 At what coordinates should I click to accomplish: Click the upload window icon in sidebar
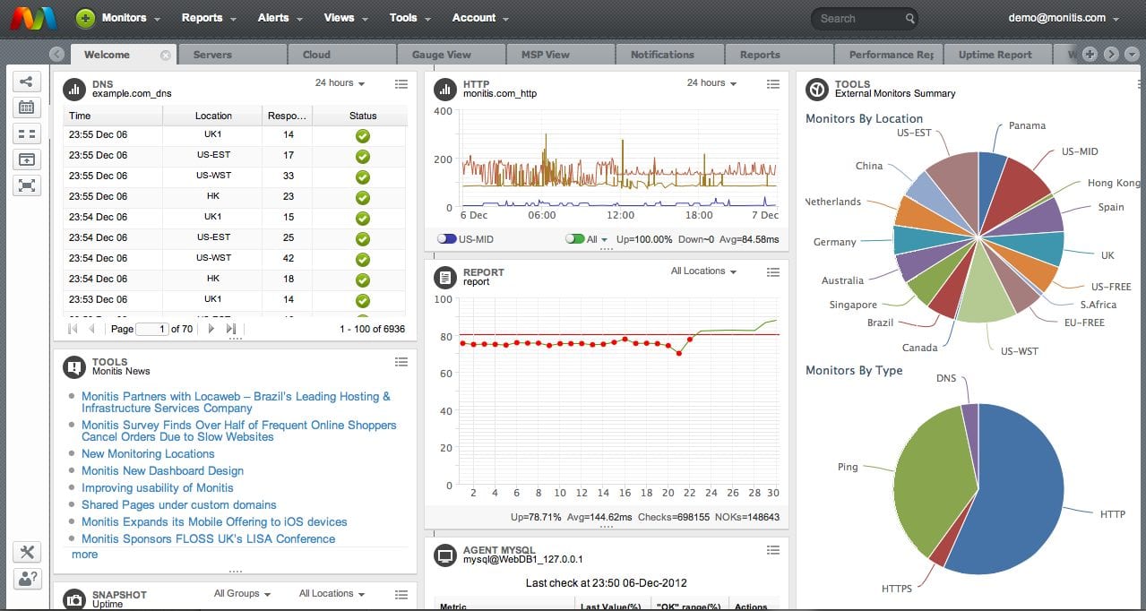(26, 159)
